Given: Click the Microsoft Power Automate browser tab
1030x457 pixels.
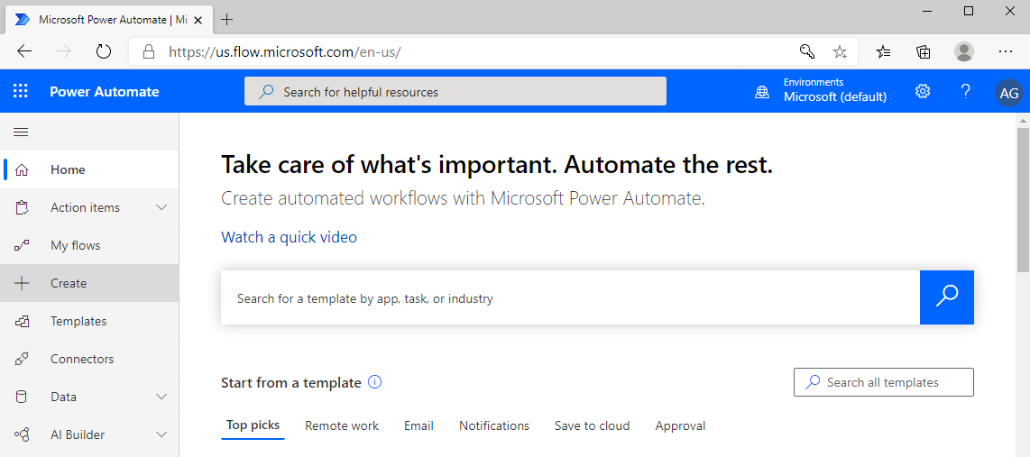Looking at the screenshot, I should (x=108, y=20).
